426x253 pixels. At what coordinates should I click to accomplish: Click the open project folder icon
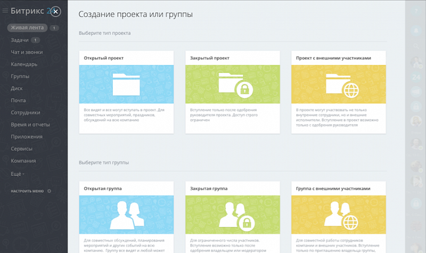126,83
